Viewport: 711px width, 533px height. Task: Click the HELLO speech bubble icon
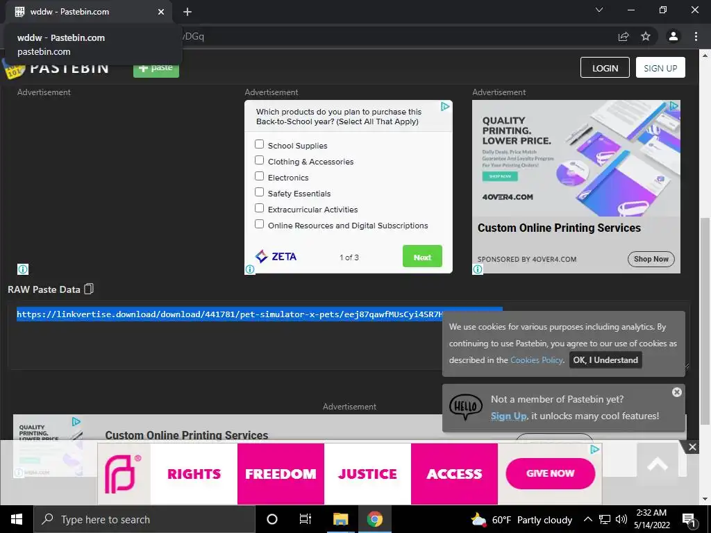click(x=466, y=406)
